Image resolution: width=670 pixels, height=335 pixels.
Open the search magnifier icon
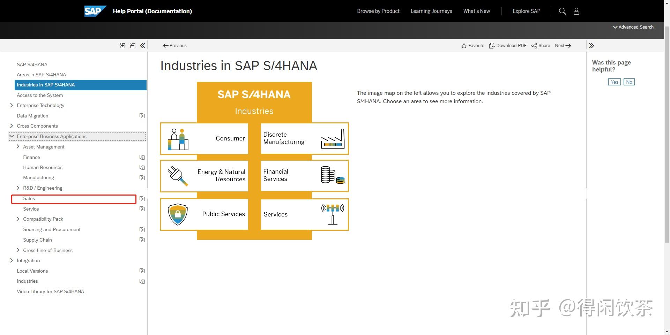pyautogui.click(x=562, y=11)
